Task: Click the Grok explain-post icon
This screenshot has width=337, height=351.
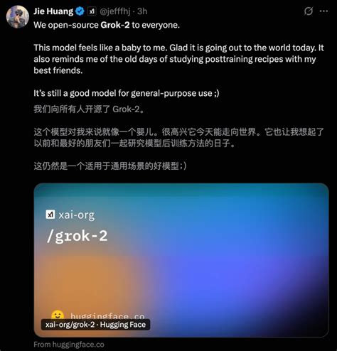Action: pos(309,11)
